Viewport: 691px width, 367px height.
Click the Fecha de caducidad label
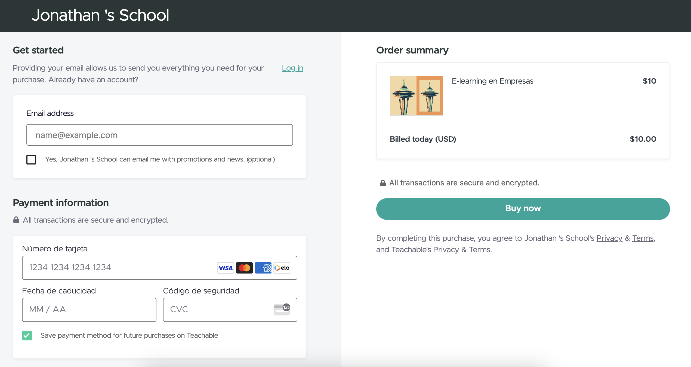(x=59, y=291)
